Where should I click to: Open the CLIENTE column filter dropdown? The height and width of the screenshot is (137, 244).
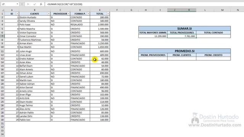[x=48, y=14]
